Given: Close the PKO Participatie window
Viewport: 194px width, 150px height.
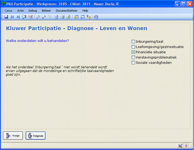Looking at the screenshot, I should [x=190, y=4].
